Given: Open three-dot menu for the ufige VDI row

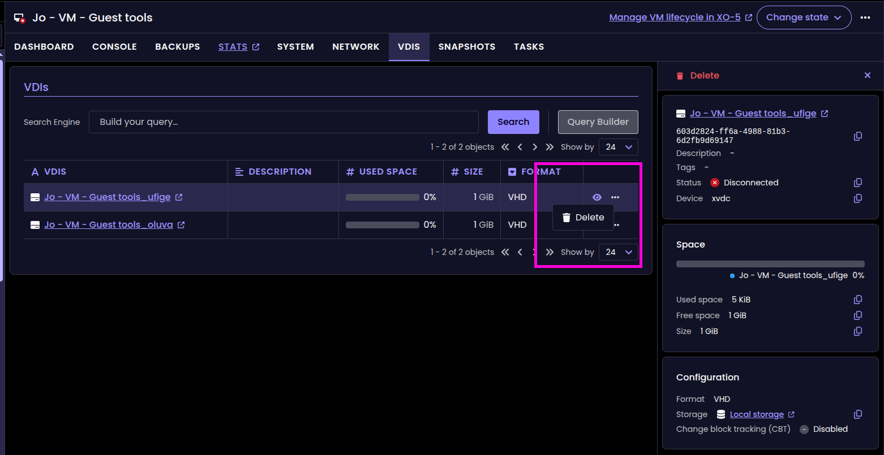Looking at the screenshot, I should [615, 197].
